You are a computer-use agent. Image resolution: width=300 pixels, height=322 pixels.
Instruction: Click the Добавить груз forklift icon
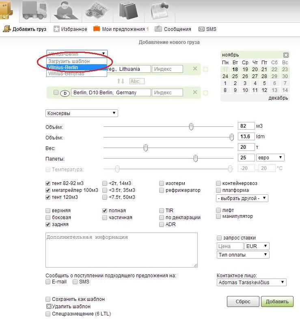[x=7, y=29]
